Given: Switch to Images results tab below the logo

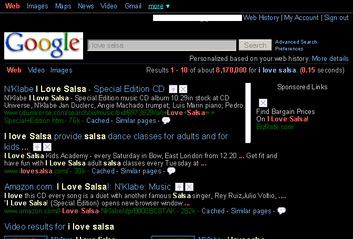Looking at the screenshot, I should 61,70.
